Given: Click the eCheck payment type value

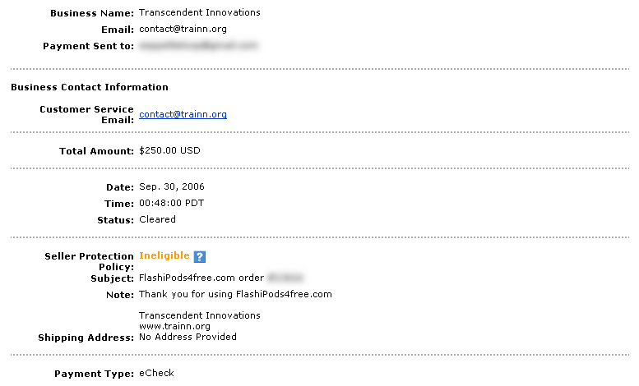Looking at the screenshot, I should (x=156, y=373).
